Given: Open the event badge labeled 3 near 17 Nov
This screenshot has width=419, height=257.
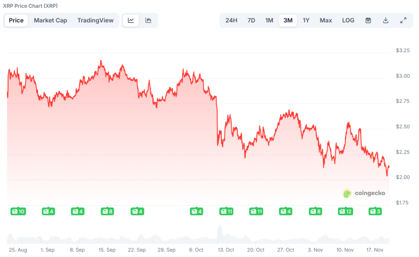Looking at the screenshot, I should coord(374,211).
